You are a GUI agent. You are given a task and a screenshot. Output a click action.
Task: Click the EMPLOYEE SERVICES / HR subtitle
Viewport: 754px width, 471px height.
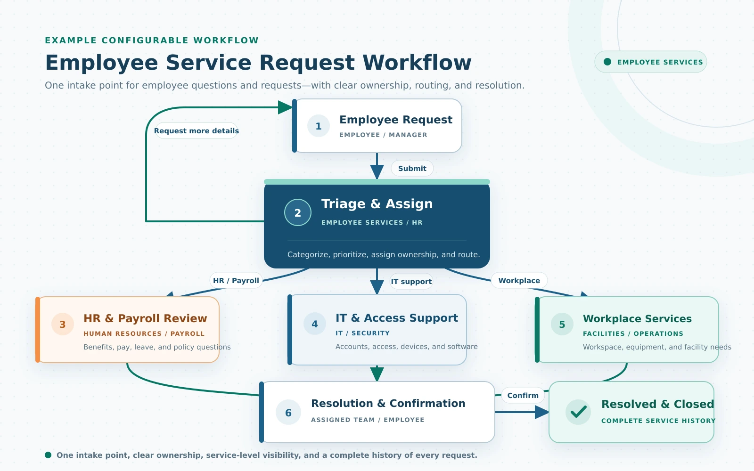(372, 222)
